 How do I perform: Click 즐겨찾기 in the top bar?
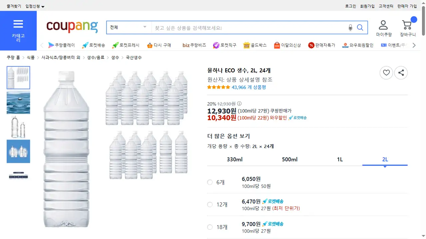point(14,6)
